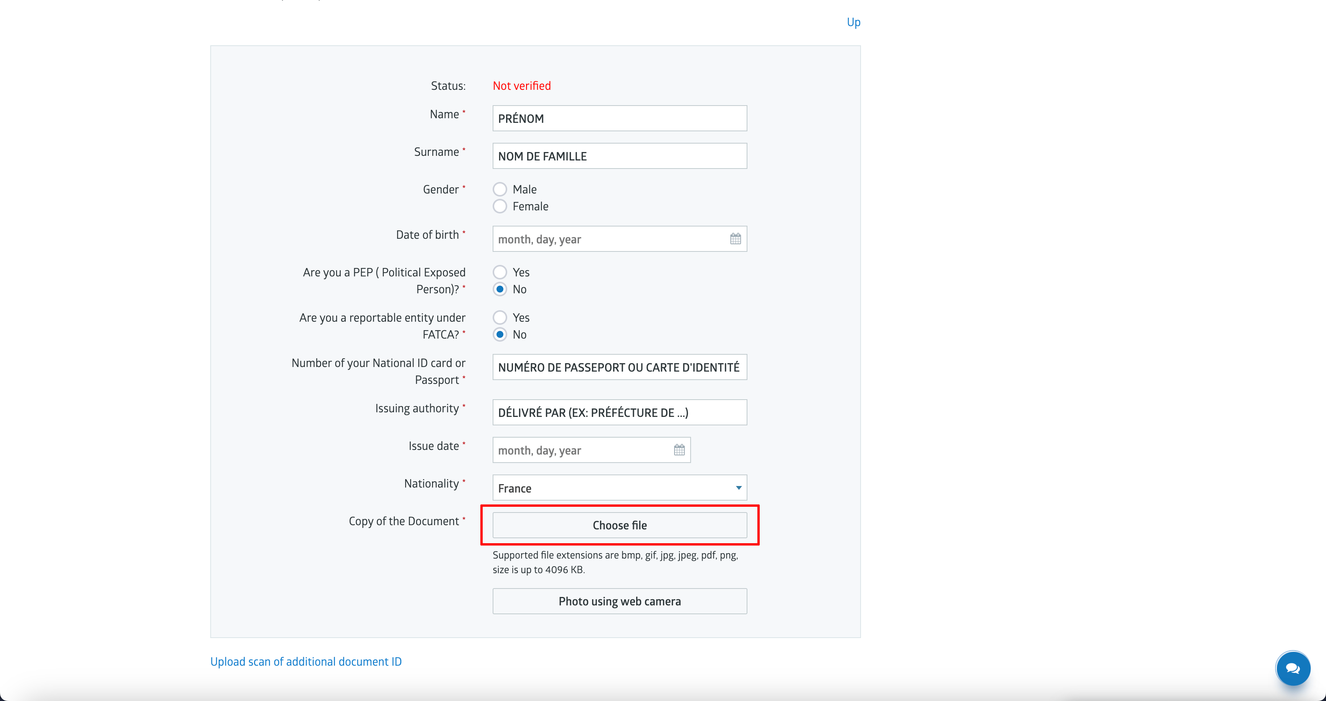
Task: Click the Not verified status text
Action: coord(521,86)
